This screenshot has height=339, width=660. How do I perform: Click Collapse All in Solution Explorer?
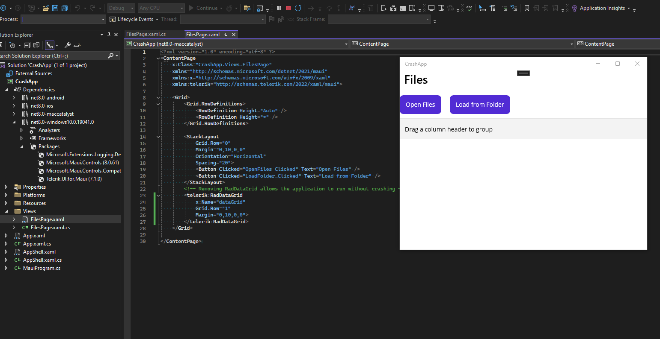(27, 45)
